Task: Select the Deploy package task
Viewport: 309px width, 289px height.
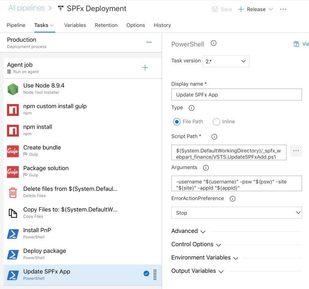Action: [83, 254]
